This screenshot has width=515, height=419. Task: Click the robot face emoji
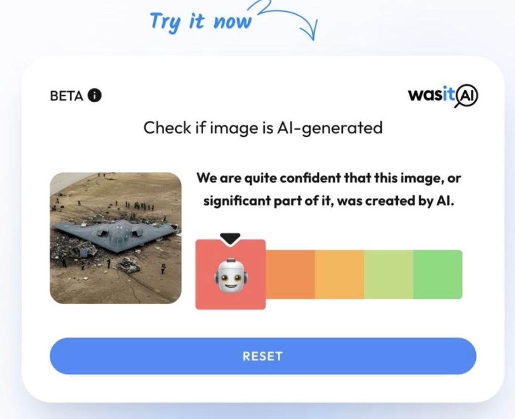tap(231, 275)
